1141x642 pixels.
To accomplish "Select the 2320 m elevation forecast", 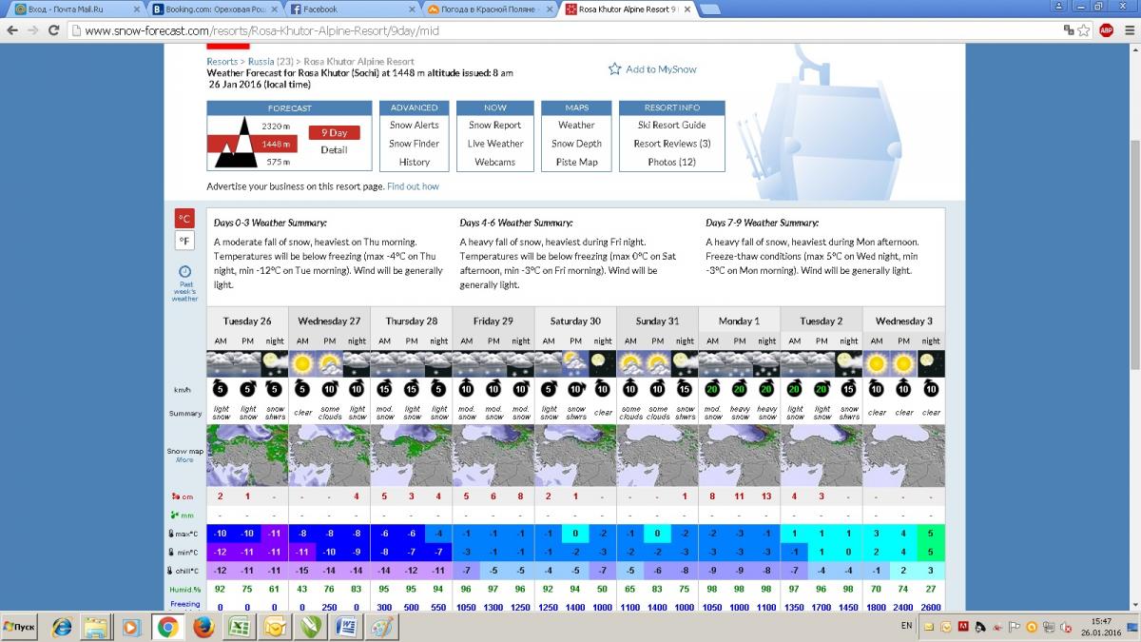I will point(276,126).
